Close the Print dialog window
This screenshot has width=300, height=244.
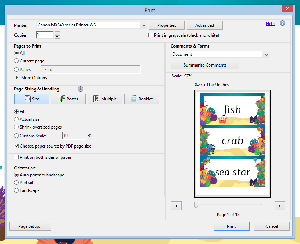[287, 8]
